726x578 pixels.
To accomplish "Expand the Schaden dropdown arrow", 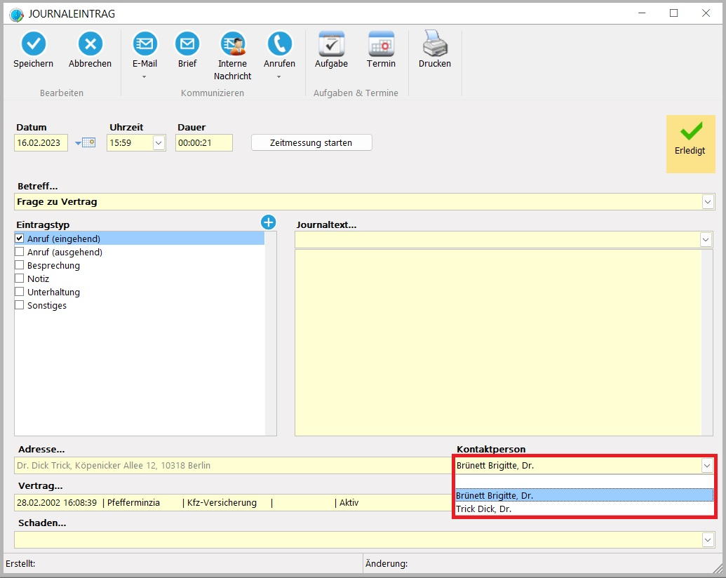I will (x=706, y=539).
